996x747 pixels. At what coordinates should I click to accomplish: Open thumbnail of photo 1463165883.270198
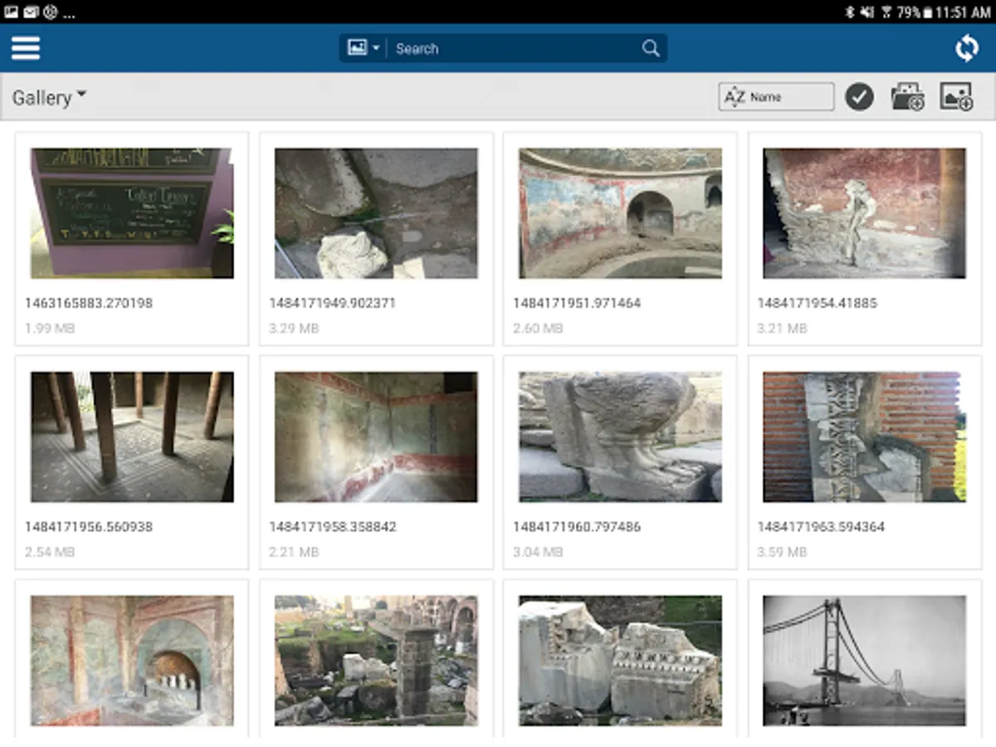click(132, 213)
